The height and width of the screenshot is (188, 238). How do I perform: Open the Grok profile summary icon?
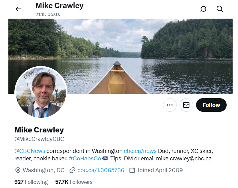click(204, 9)
